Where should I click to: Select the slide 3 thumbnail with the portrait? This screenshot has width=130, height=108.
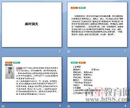[32, 79]
